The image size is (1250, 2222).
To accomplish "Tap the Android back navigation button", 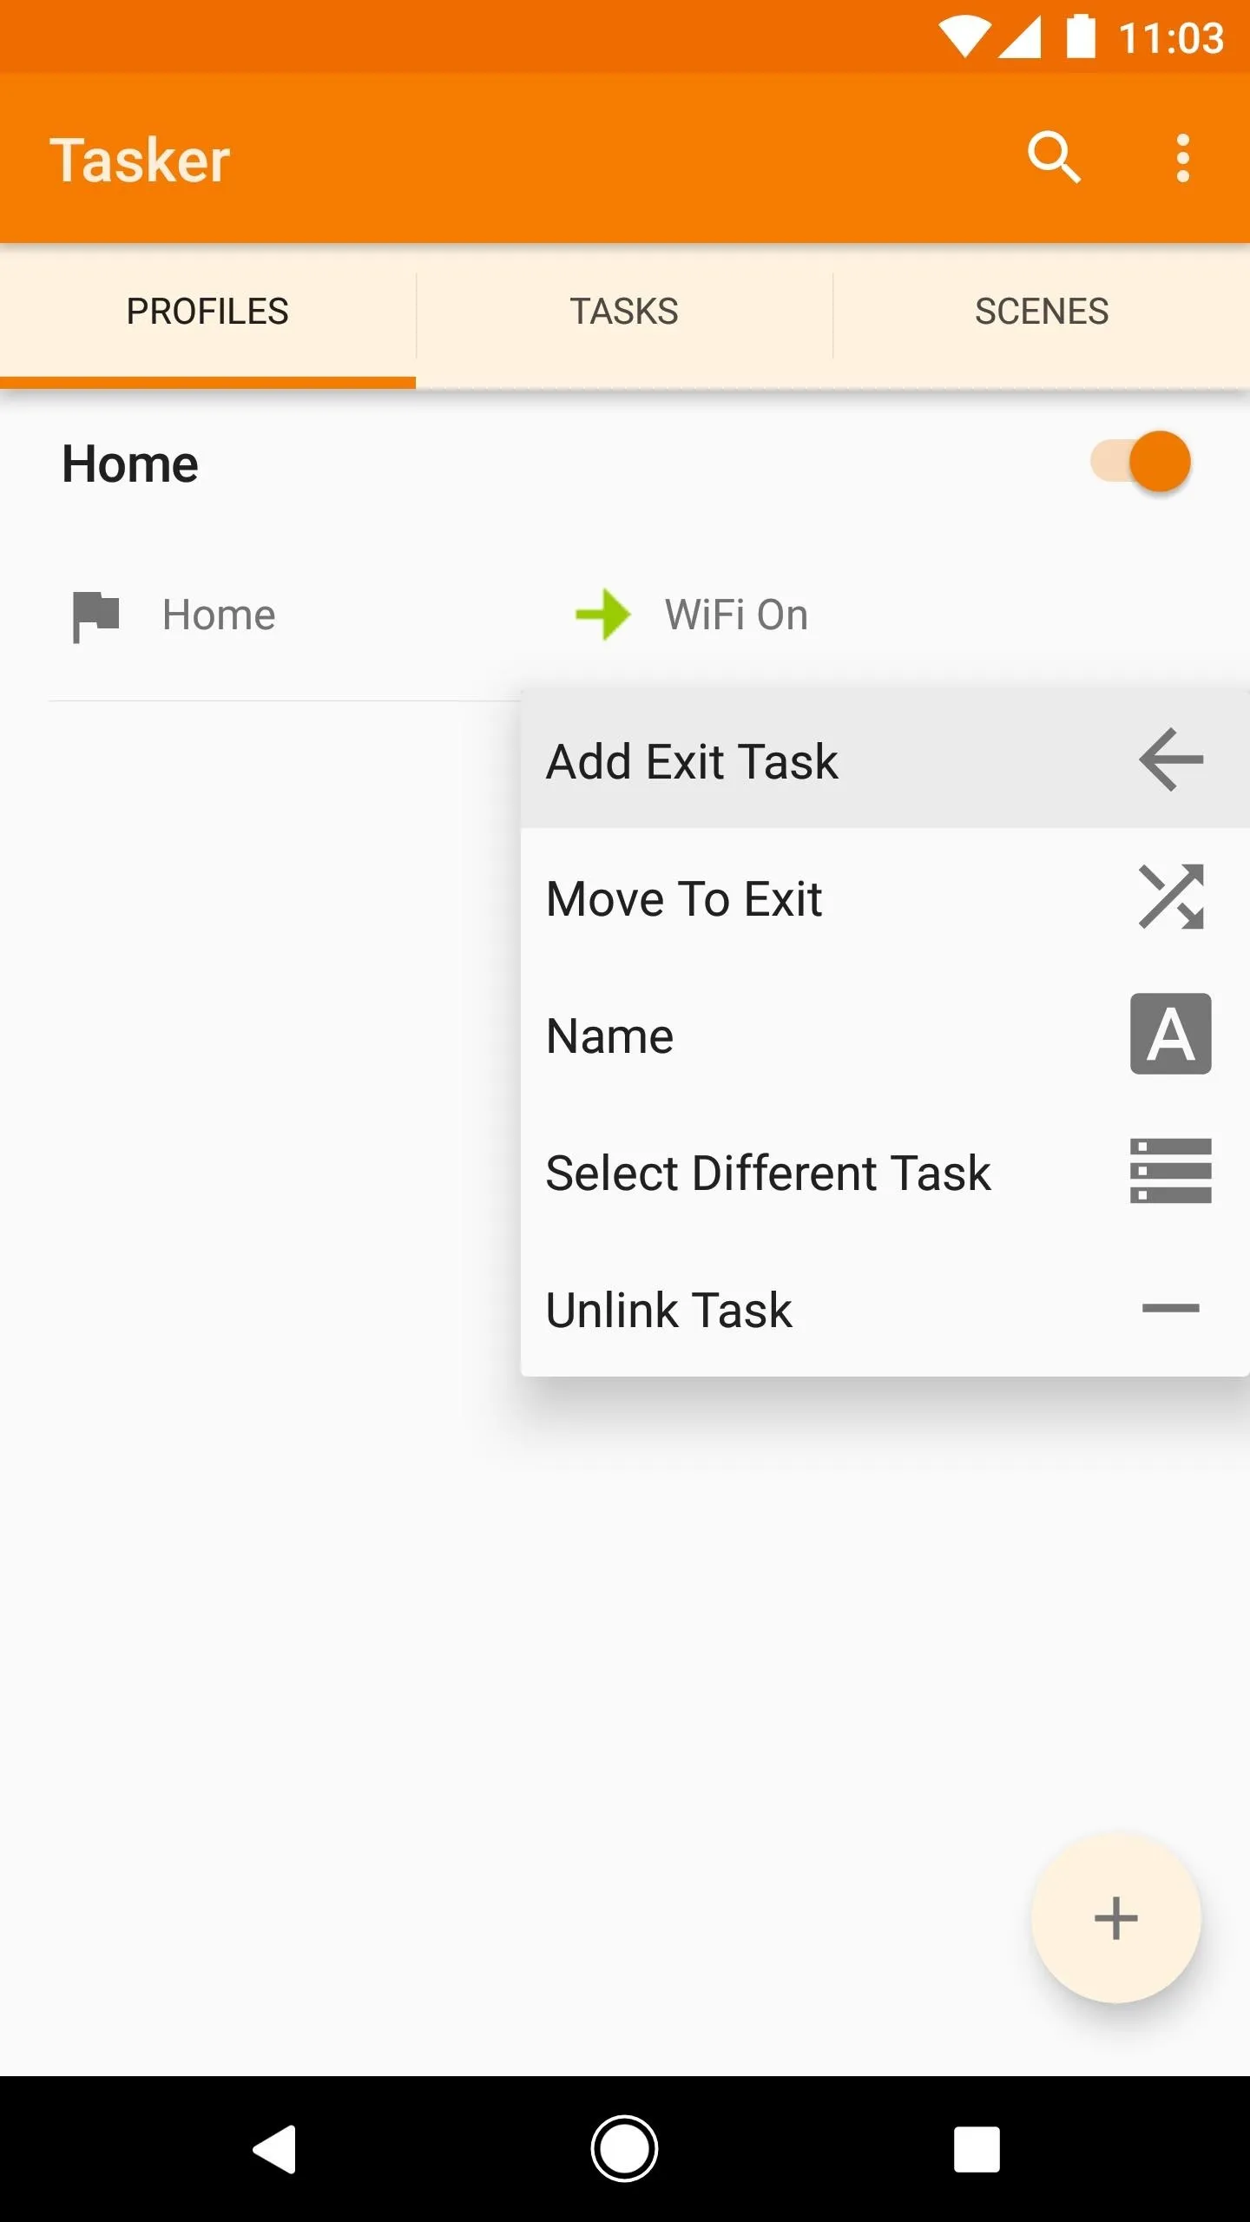I will click(x=275, y=2149).
